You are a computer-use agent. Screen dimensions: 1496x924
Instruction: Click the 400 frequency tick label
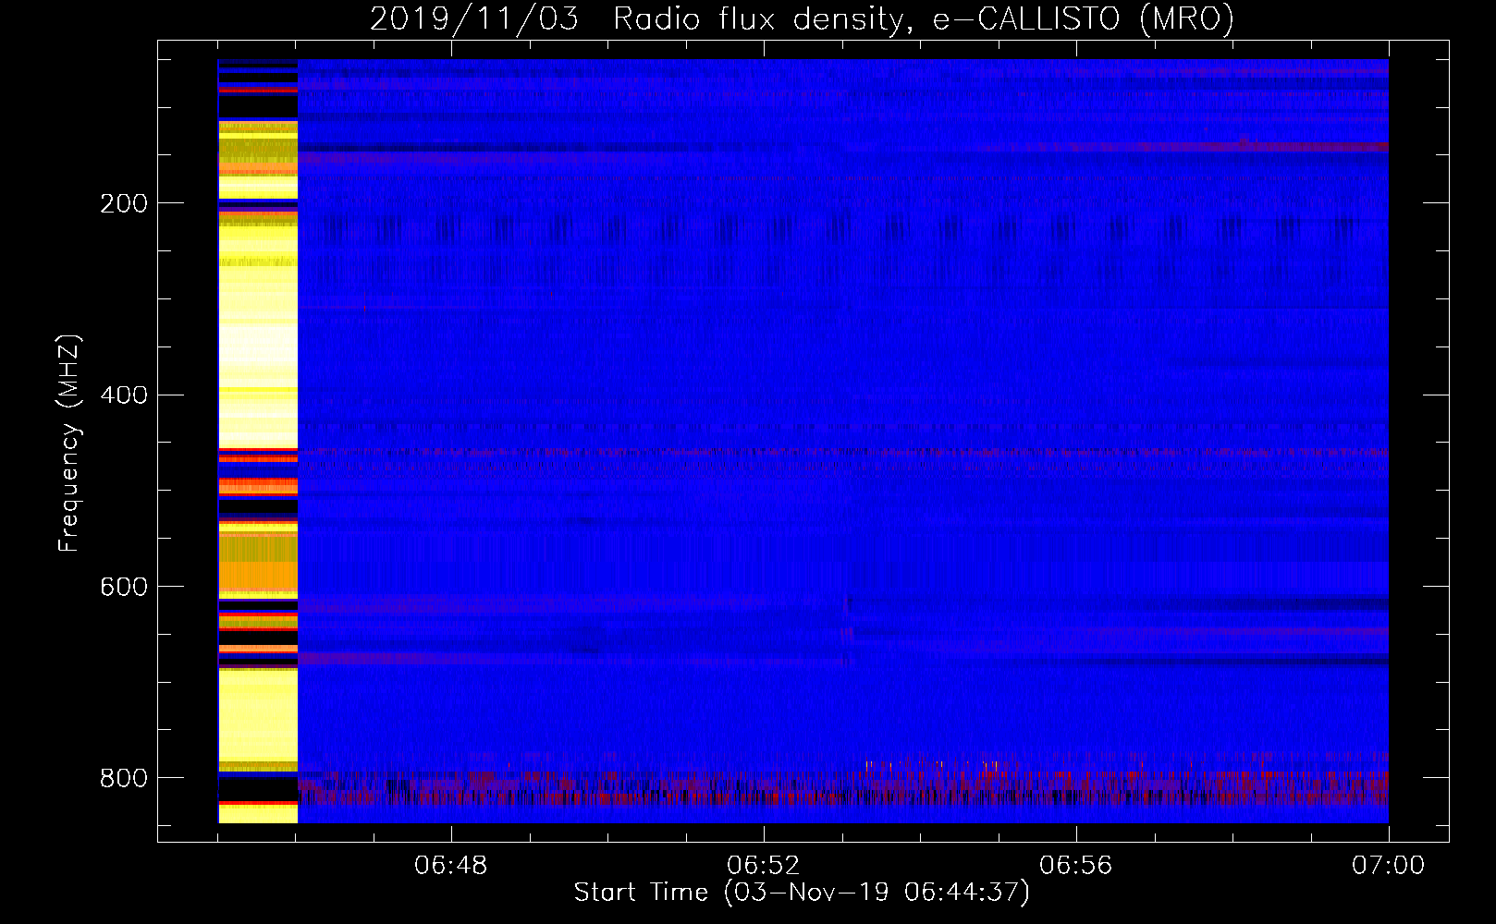pyautogui.click(x=123, y=395)
